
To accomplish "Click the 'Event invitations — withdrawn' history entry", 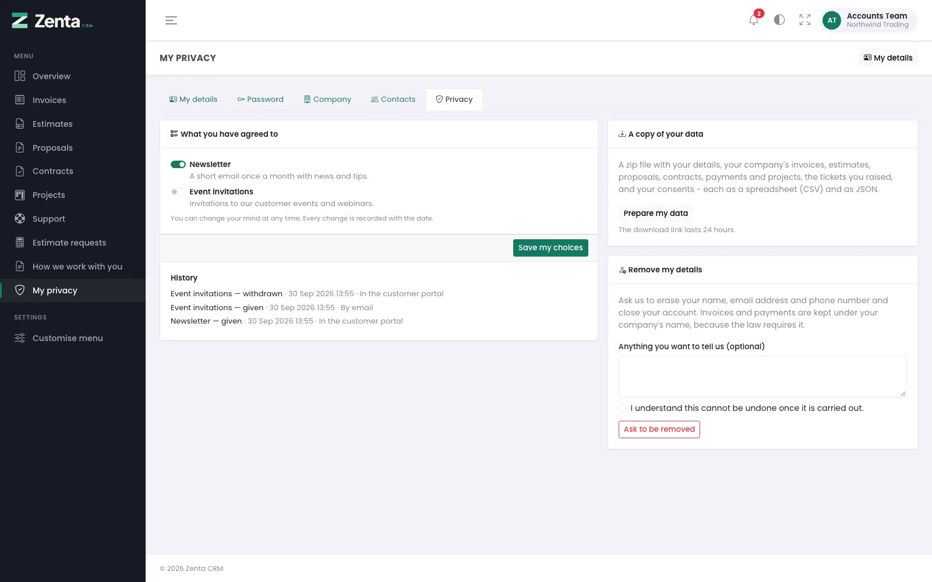I will [x=307, y=294].
